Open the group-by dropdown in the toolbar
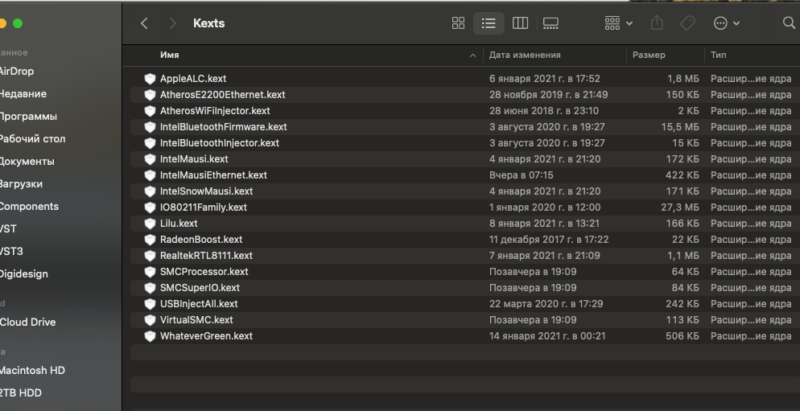Viewport: 800px width, 411px height. point(618,23)
